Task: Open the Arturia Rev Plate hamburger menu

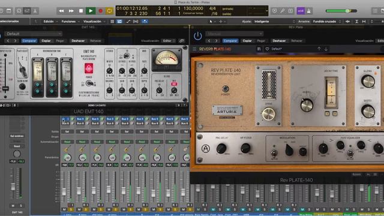Action: click(194, 49)
